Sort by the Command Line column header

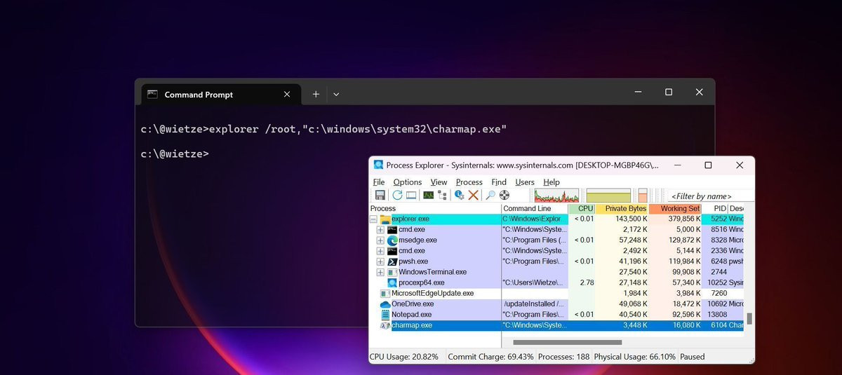[x=535, y=208]
